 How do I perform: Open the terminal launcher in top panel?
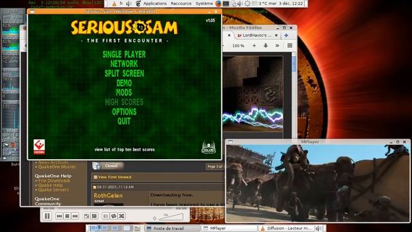pos(226,3)
